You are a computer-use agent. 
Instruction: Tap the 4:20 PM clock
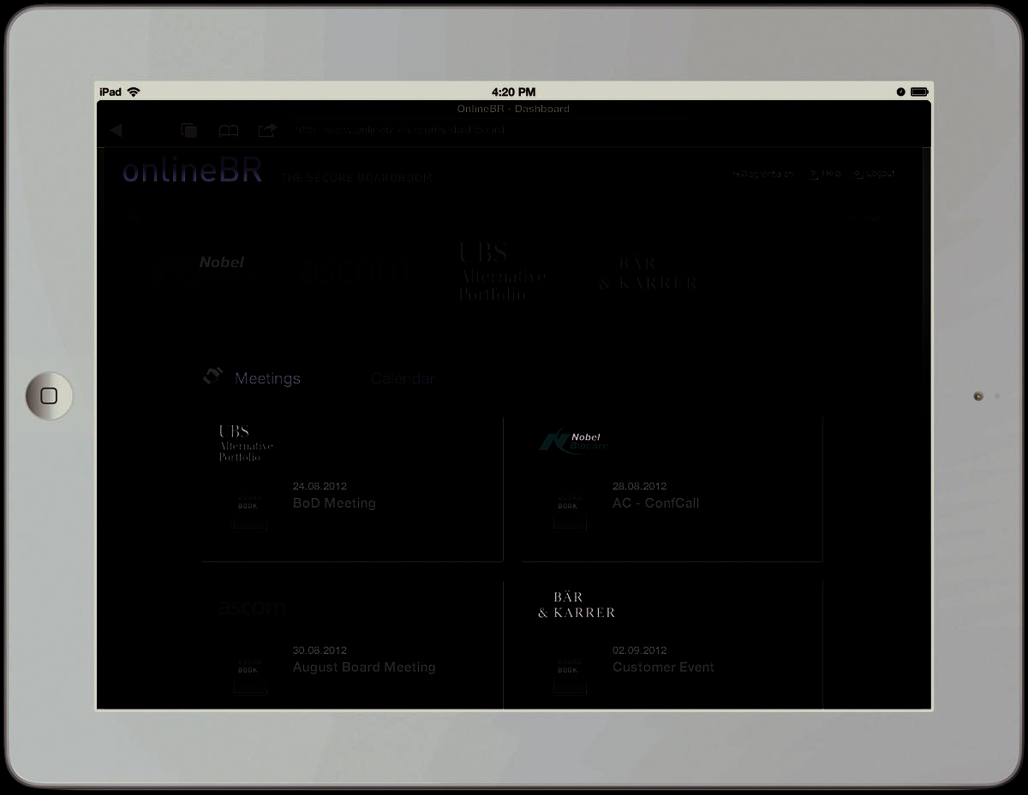pyautogui.click(x=513, y=92)
